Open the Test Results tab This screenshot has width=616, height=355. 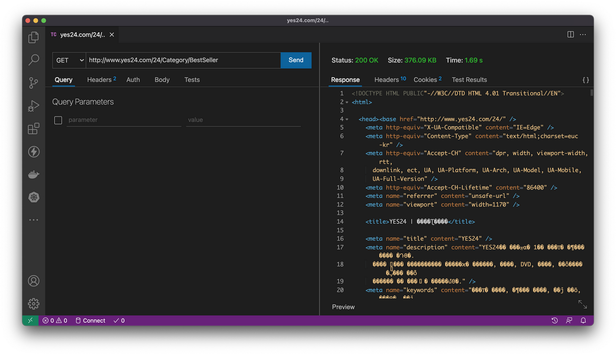coord(469,80)
